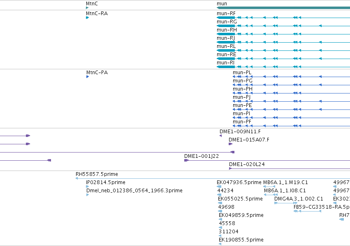Select the mun-RE transcript label
The width and height of the screenshot is (350, 246).
coord(227,55)
